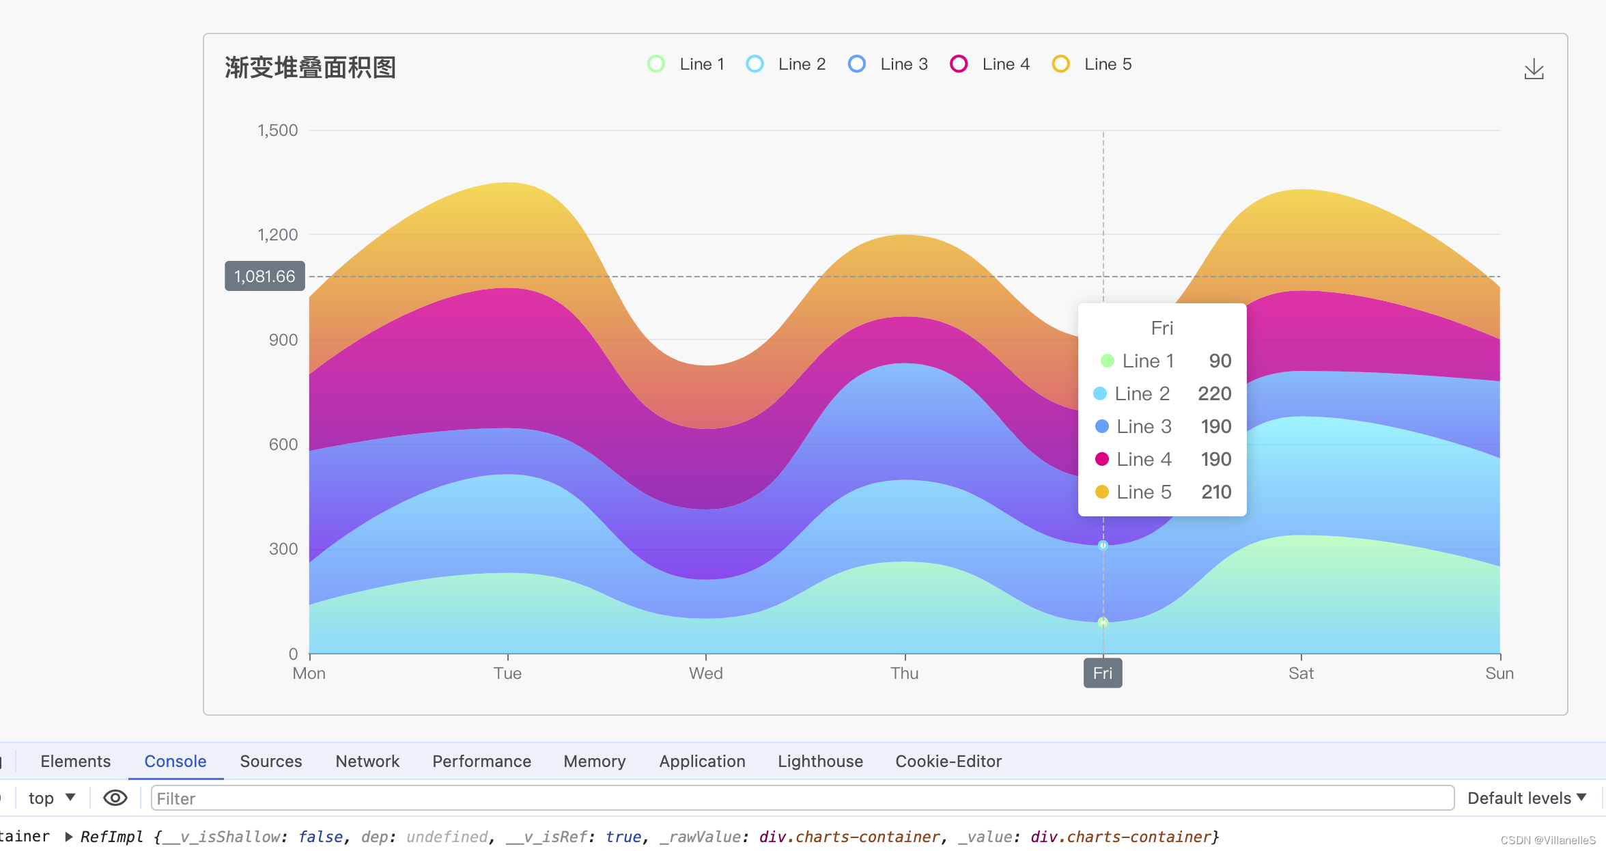Click the div.charts-container _rawValue link
1606x851 pixels.
[849, 837]
